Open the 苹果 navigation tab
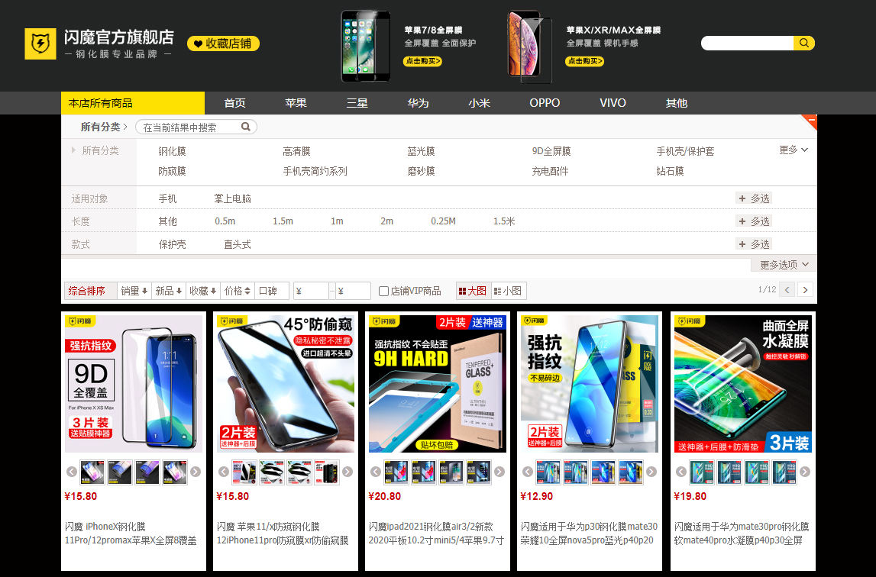 point(296,103)
